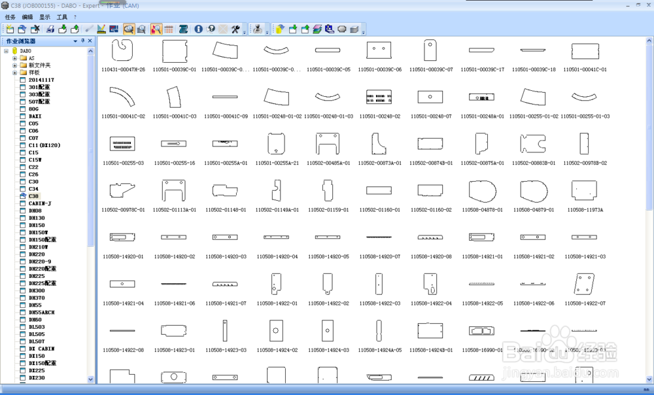This screenshot has height=395, width=654.
Task: Click the gray stacked plates icon
Action: click(x=354, y=29)
